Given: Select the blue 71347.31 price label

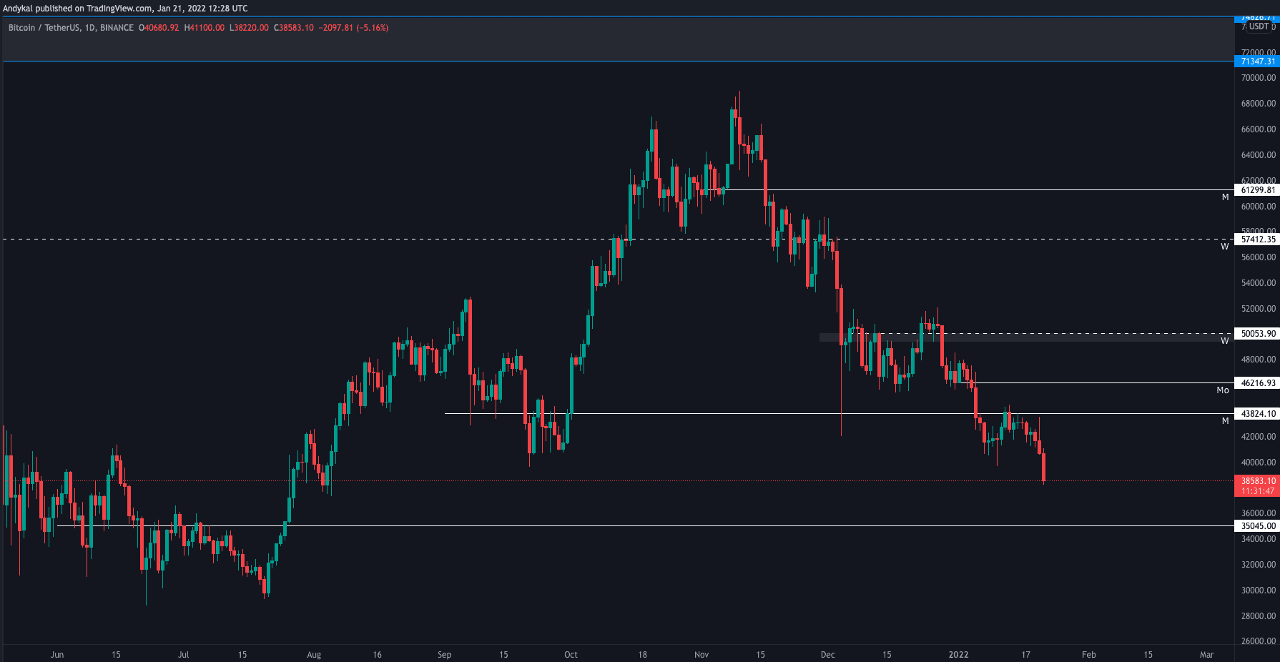Looking at the screenshot, I should click(1257, 61).
